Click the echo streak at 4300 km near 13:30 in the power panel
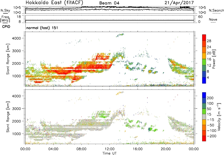 click(120, 35)
